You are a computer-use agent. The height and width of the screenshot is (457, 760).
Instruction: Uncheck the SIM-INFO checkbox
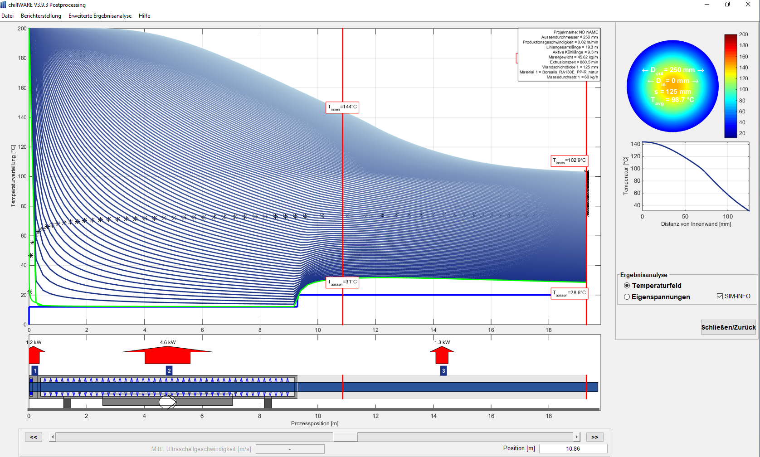[x=720, y=297]
